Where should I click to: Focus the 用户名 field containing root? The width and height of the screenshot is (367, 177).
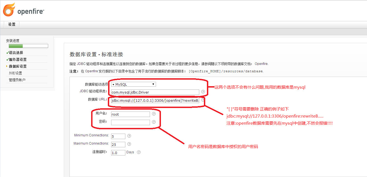coord(131,114)
